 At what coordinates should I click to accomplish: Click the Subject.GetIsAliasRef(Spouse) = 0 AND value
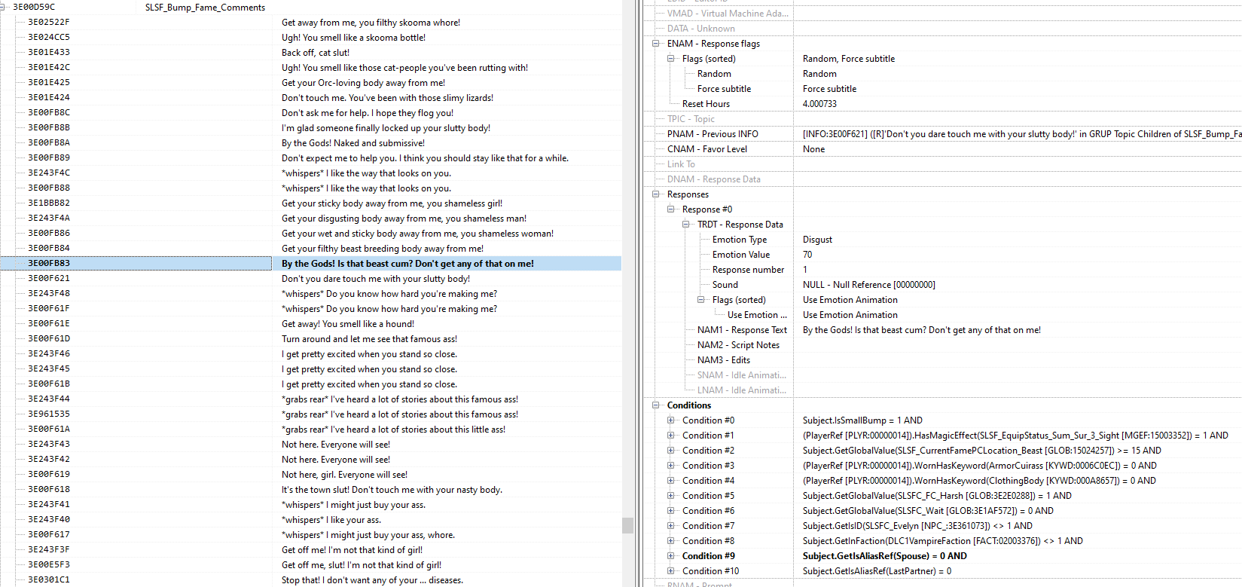pyautogui.click(x=884, y=556)
